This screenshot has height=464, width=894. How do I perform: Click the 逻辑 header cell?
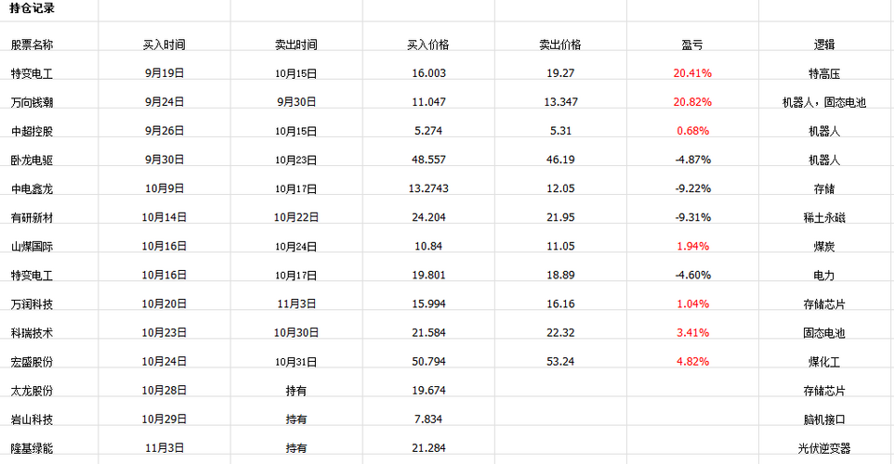point(824,45)
